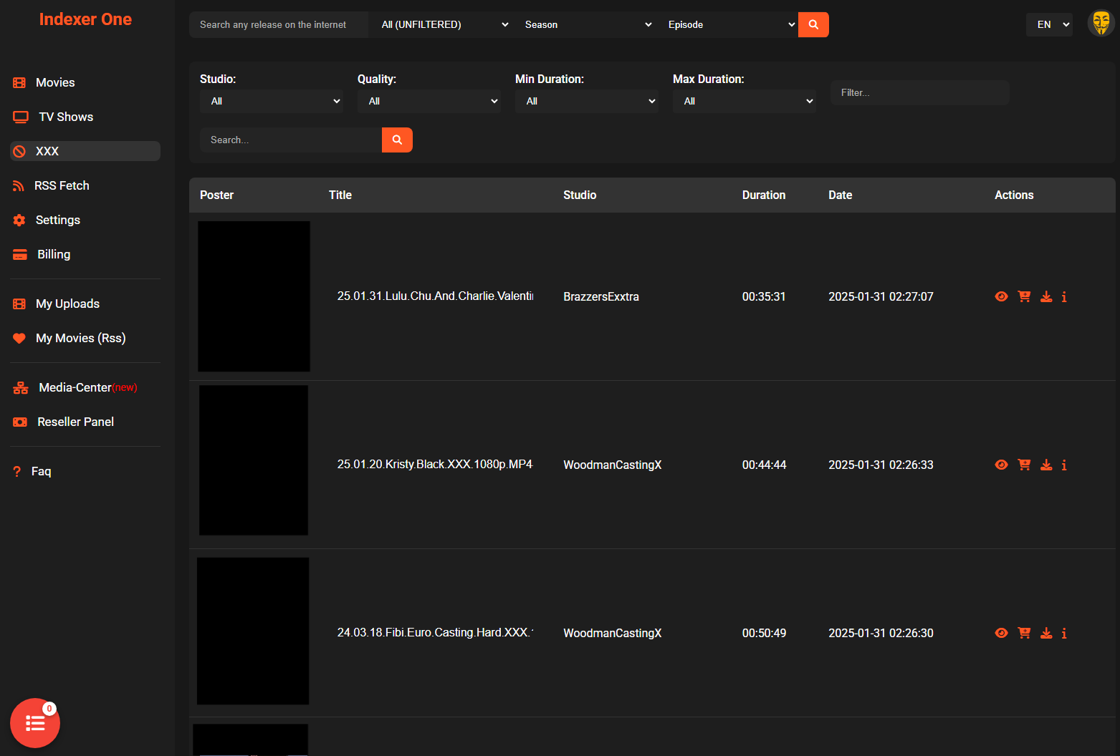Open the red floating list button
Screen dimensions: 1120x756
click(35, 723)
